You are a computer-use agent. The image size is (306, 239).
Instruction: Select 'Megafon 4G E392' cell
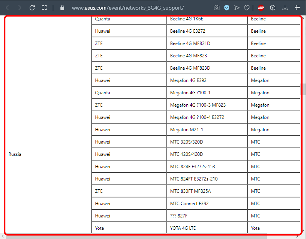tap(207, 80)
